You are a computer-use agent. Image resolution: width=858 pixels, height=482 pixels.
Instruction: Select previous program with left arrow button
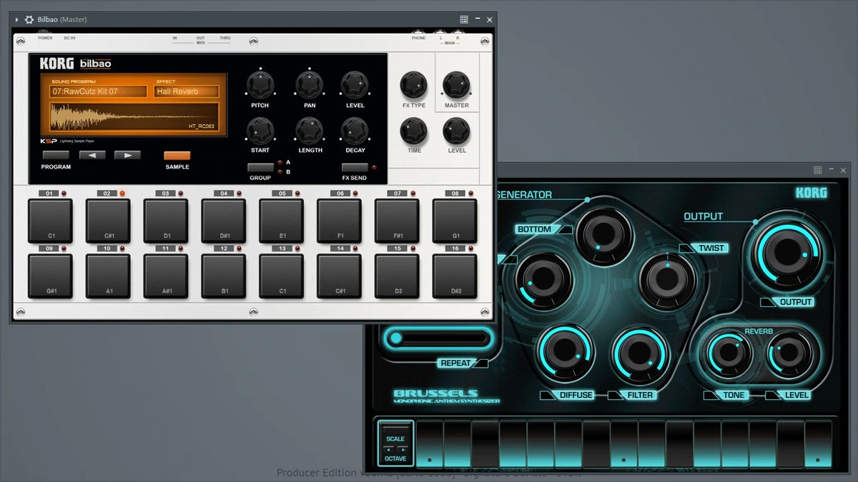pos(92,155)
